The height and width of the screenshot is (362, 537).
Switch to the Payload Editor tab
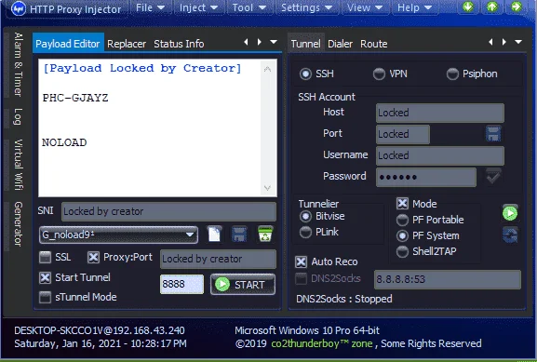click(x=68, y=43)
